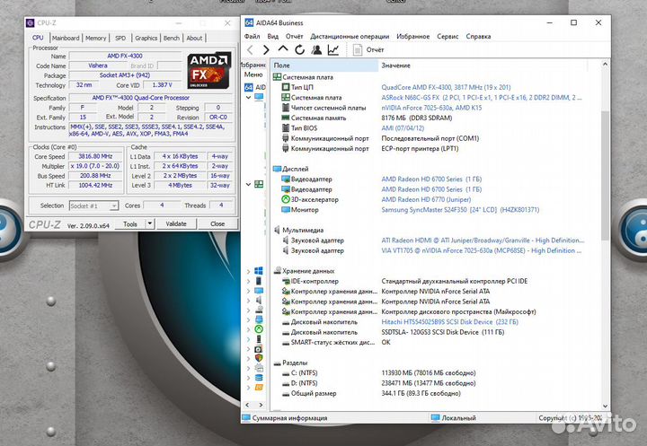This screenshot has height=446, width=647.
Task: Click the Validate button
Action: pyautogui.click(x=176, y=223)
